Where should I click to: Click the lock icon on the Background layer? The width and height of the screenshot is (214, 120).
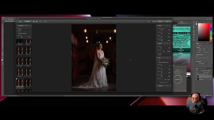pyautogui.click(x=210, y=79)
